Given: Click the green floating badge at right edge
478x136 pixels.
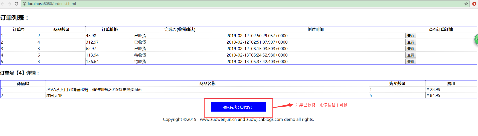Looking at the screenshot, I should (x=476, y=40).
